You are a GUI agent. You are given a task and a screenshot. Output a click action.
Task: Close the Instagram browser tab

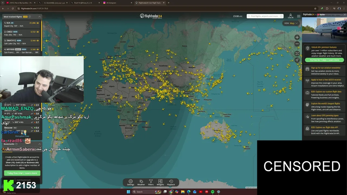131,3
